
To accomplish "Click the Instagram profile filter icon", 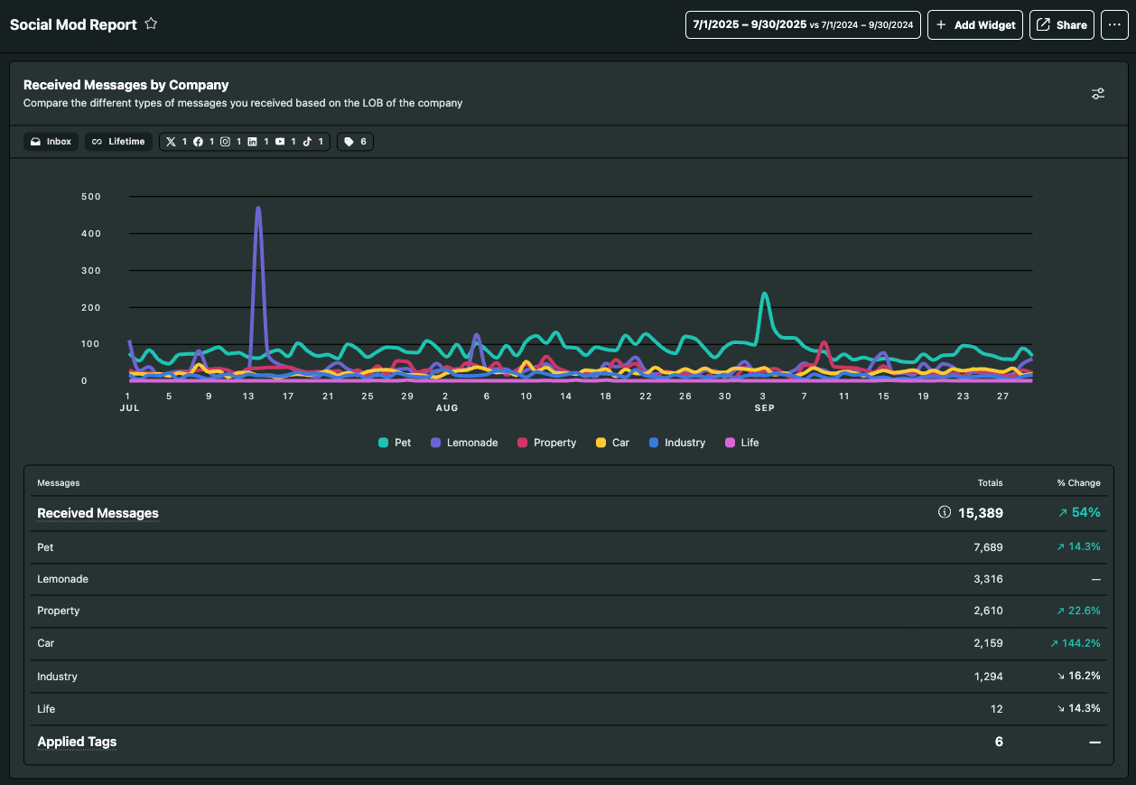I will point(225,142).
